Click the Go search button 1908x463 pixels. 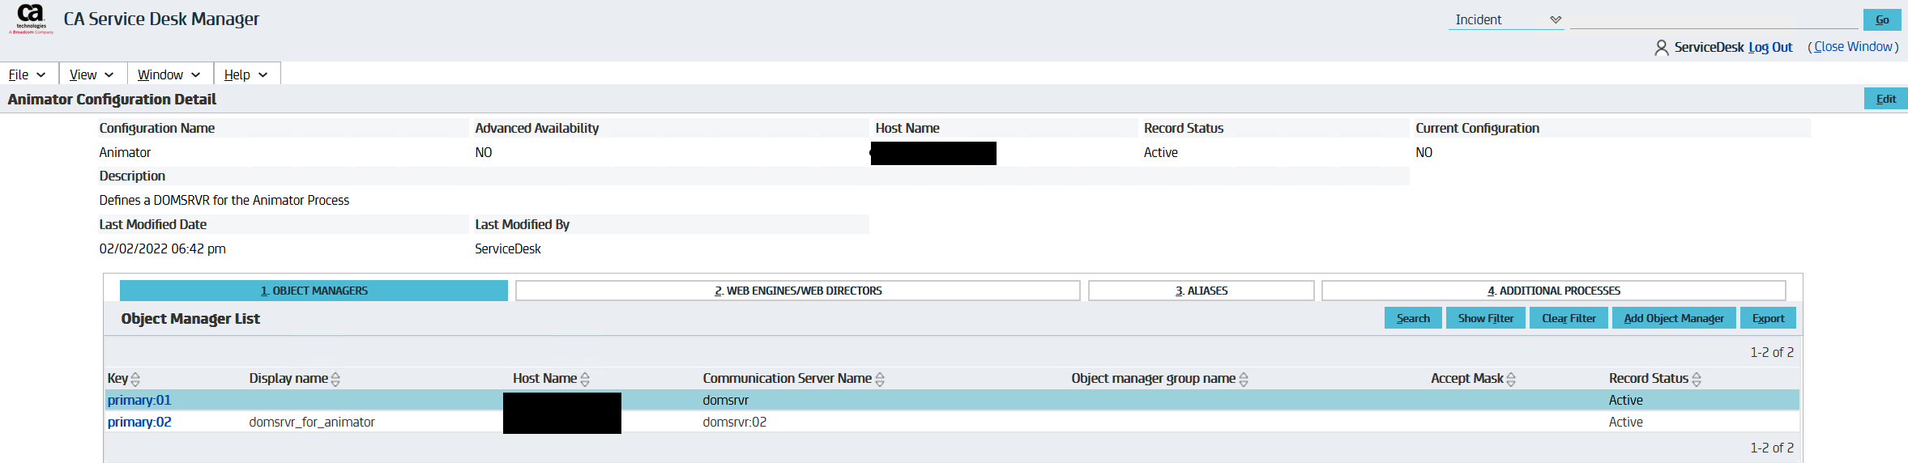[x=1882, y=19]
